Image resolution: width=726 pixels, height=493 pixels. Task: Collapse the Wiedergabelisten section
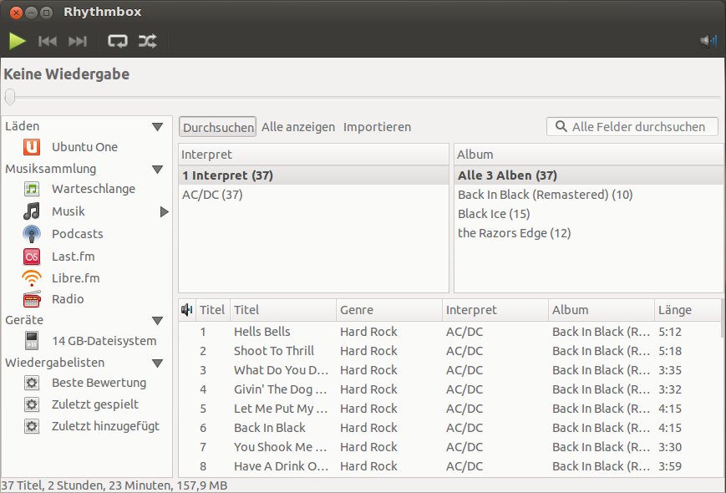click(157, 363)
